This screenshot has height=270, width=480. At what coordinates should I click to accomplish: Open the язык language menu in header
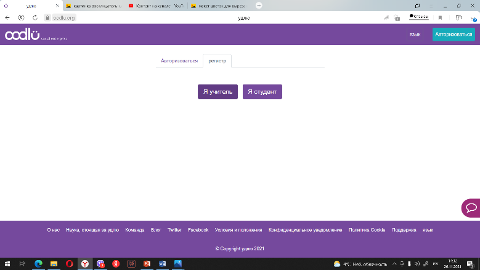(x=415, y=35)
